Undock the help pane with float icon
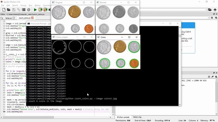218x122 pixels. tap(214, 14)
